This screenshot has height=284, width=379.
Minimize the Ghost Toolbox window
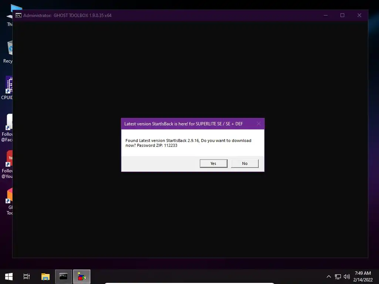pyautogui.click(x=326, y=15)
